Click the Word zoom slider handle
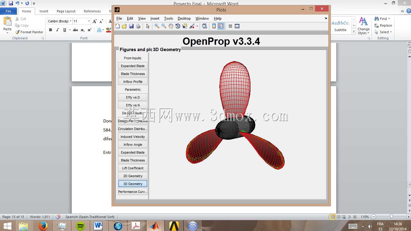The height and width of the screenshot is (231, 411). pyautogui.click(x=391, y=217)
